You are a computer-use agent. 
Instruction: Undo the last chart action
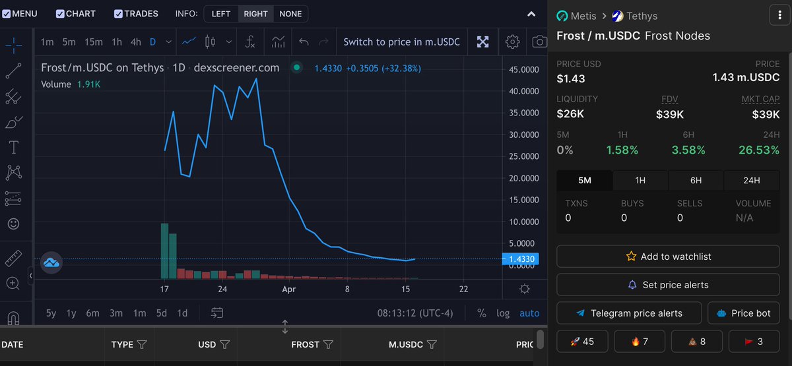pos(304,42)
